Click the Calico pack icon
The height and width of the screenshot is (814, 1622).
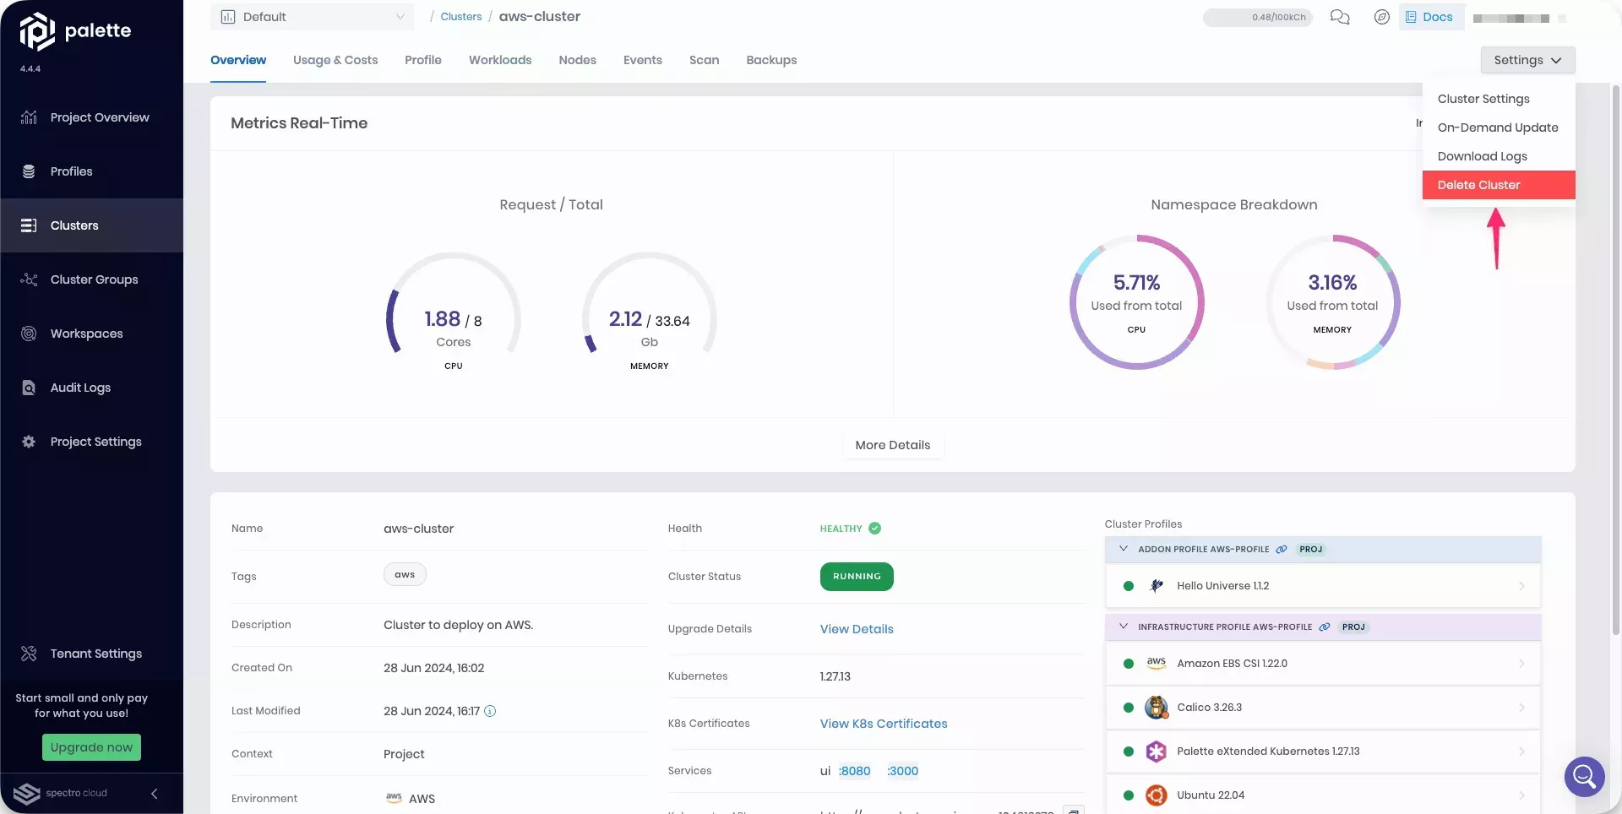tap(1157, 708)
